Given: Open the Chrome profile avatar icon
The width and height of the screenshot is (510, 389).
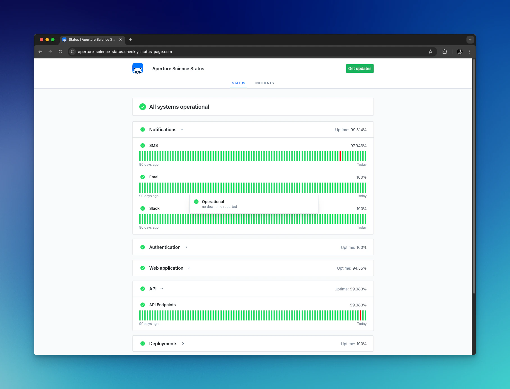Looking at the screenshot, I should 460,52.
